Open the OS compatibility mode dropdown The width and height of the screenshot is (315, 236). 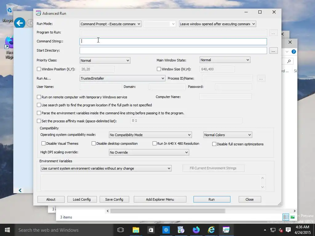(150, 135)
